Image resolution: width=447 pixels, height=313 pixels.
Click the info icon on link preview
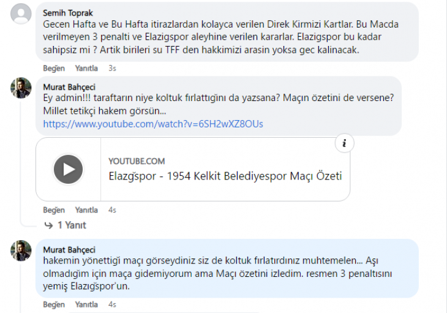(344, 143)
